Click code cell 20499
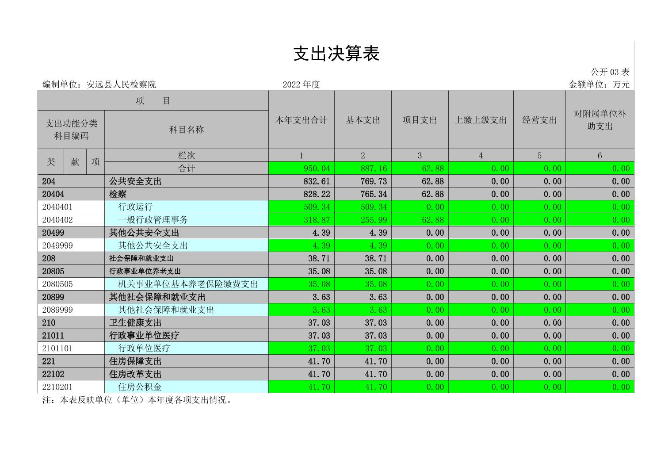 tap(71, 233)
